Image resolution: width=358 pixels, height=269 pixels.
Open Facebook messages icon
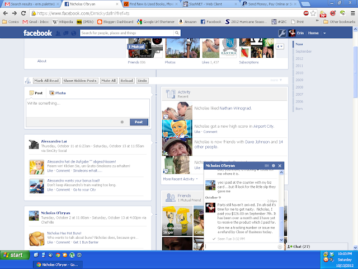66,34
